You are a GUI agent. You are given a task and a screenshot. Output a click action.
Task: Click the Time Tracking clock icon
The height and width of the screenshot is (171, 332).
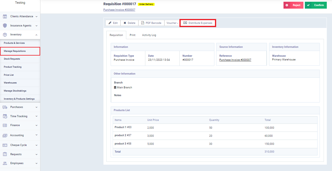click(5, 116)
